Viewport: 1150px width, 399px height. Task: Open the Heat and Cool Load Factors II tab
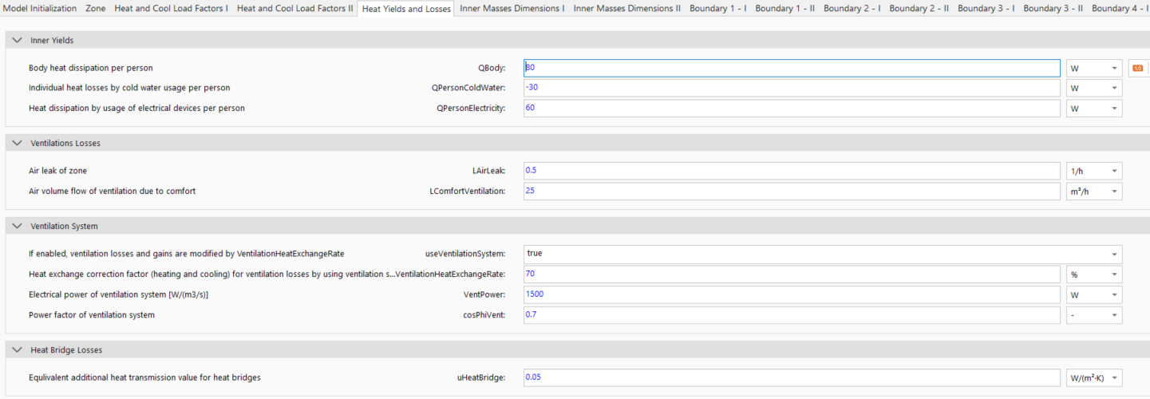click(295, 8)
